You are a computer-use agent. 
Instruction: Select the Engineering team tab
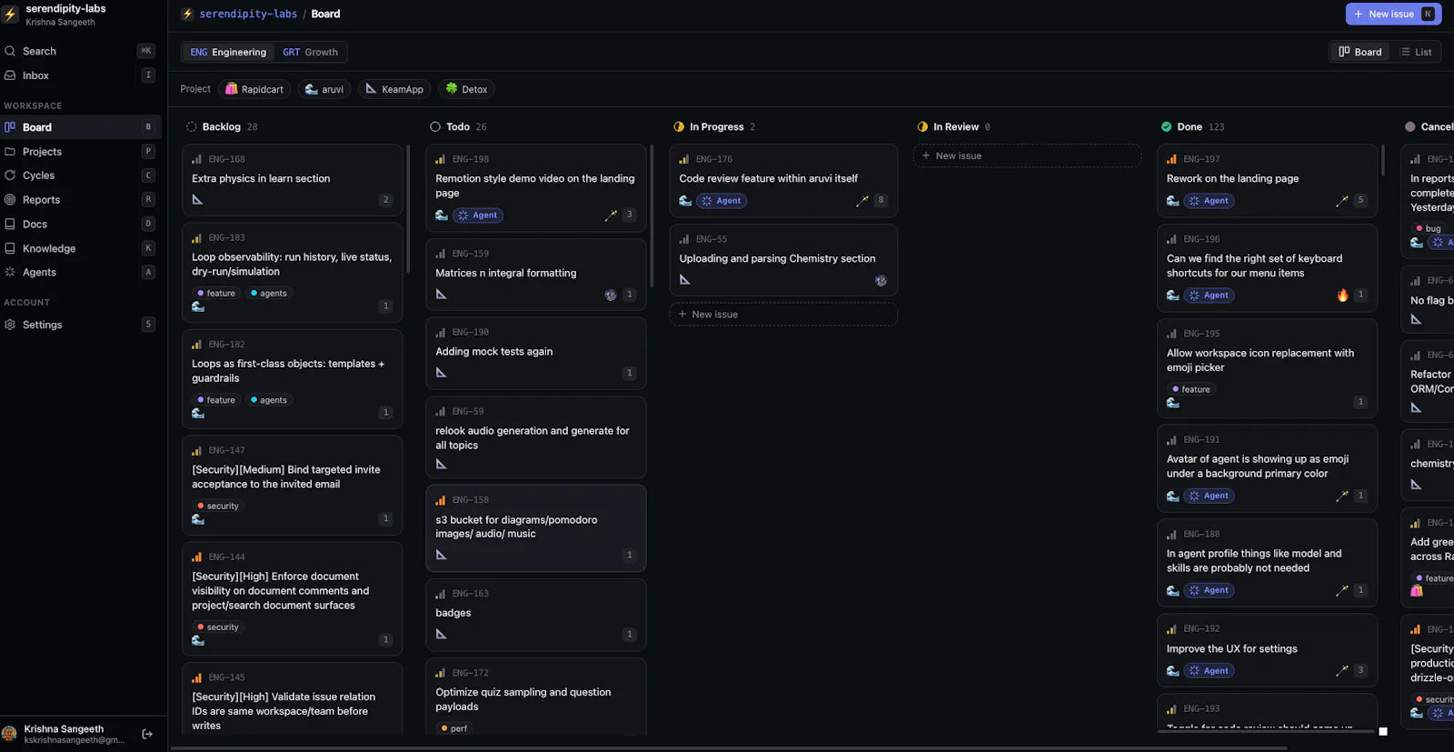tap(228, 52)
